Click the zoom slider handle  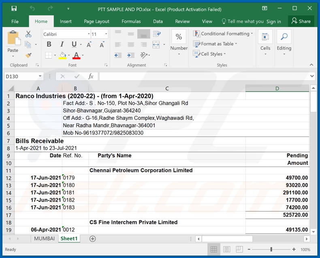click(271, 249)
